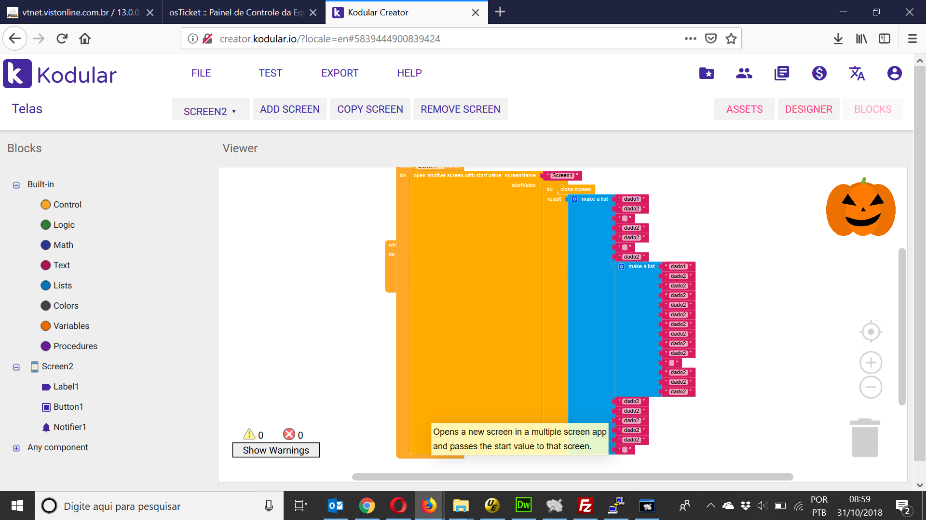Click the yellow warning triangle counter

tap(249, 434)
